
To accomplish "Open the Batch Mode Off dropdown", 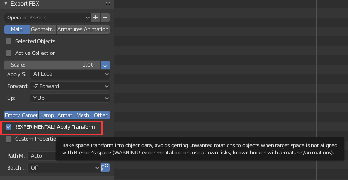I will tap(64, 168).
